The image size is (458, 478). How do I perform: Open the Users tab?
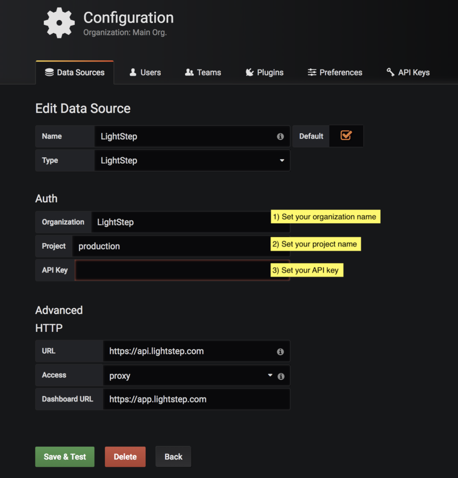point(145,72)
